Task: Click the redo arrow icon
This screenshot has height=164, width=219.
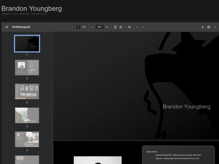Action: tap(143, 27)
